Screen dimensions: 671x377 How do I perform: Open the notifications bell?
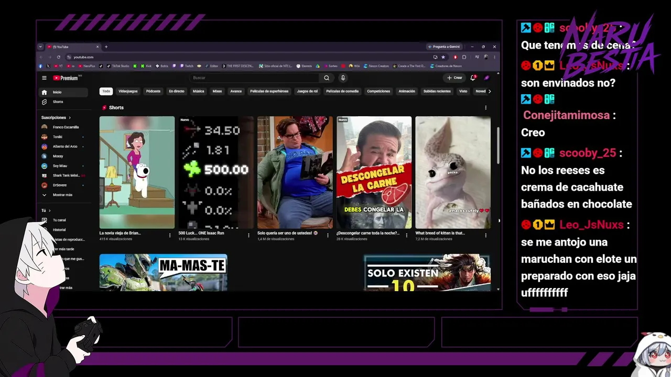coord(473,78)
